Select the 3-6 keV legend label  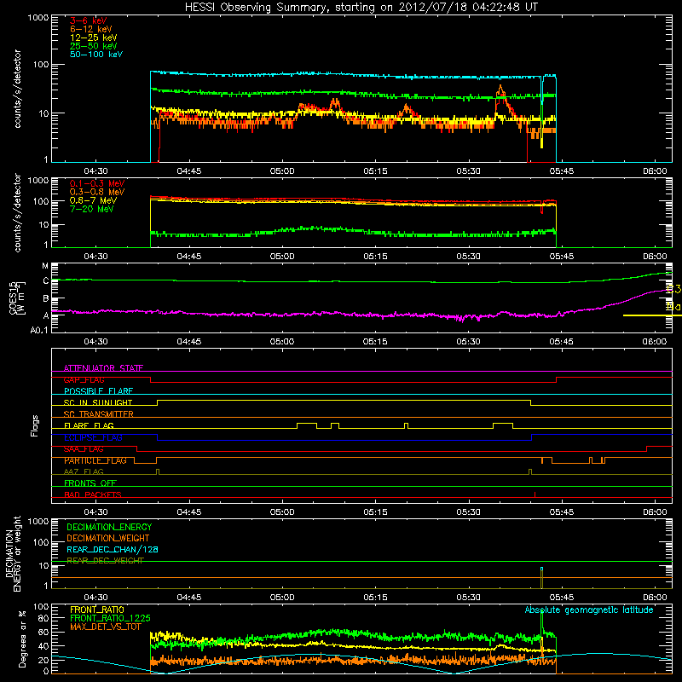(x=88, y=20)
